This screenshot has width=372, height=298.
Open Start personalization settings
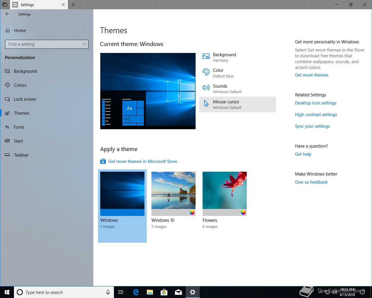[x=46, y=141]
